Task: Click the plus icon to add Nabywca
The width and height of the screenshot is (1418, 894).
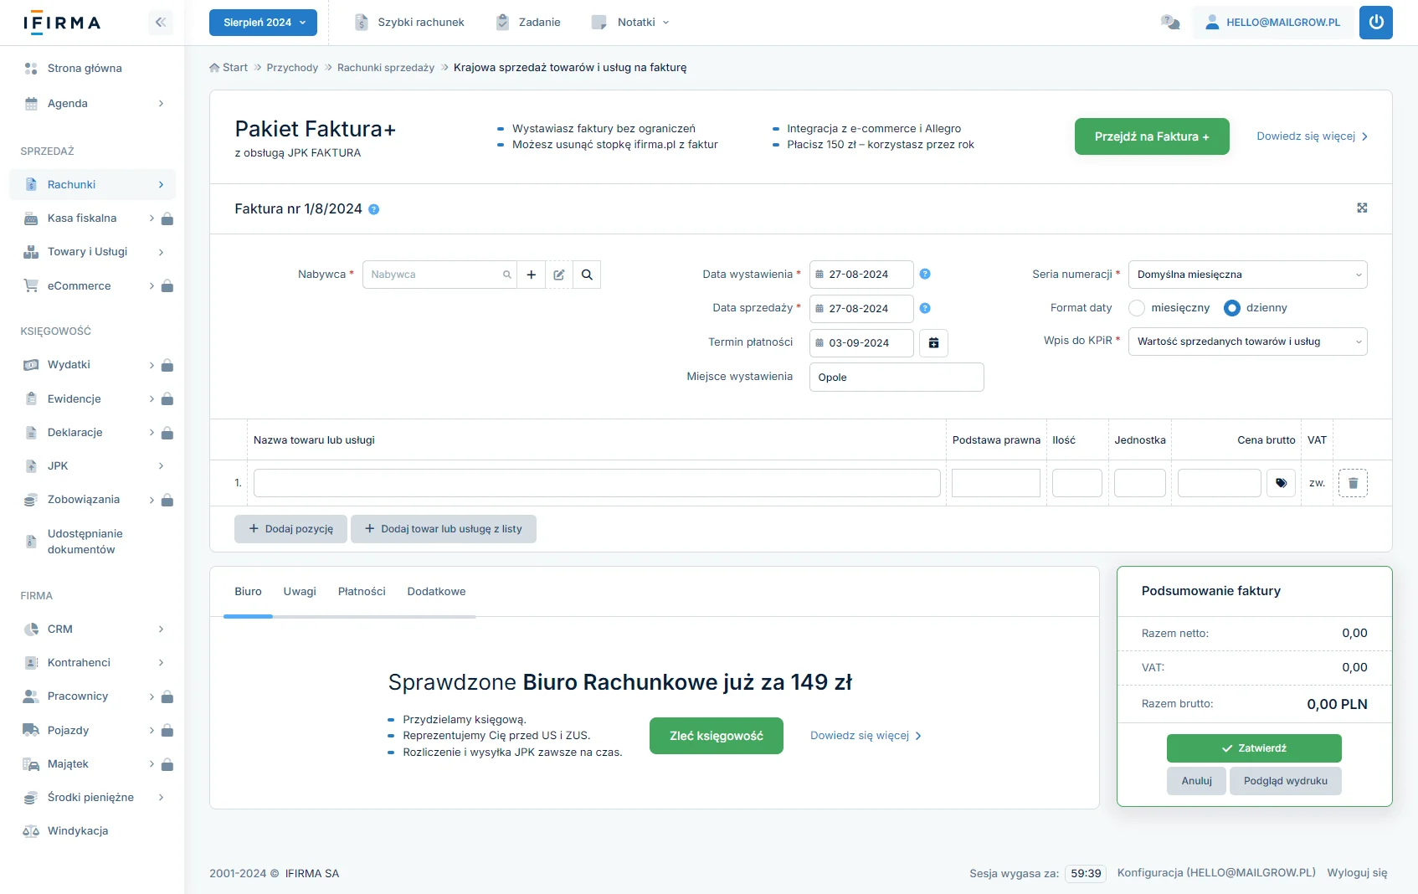Action: coord(531,275)
